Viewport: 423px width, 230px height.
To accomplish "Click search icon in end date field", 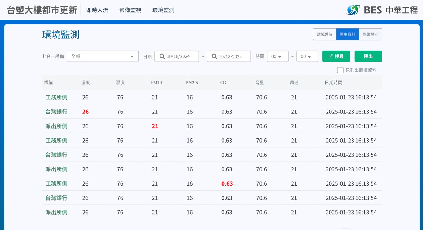I will [x=214, y=56].
